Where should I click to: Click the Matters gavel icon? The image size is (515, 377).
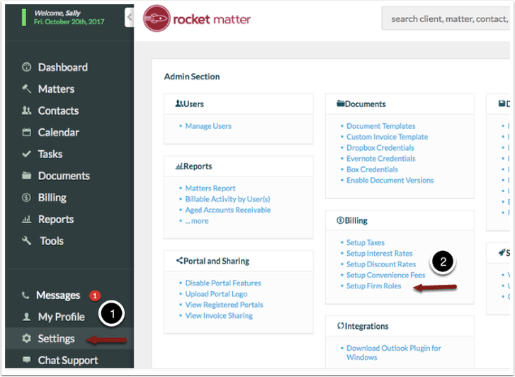(x=26, y=89)
